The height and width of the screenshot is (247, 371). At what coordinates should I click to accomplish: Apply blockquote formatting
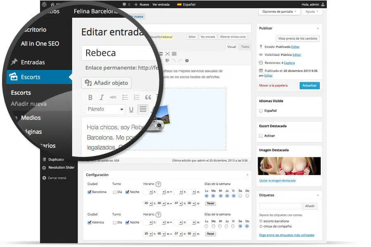[148, 98]
